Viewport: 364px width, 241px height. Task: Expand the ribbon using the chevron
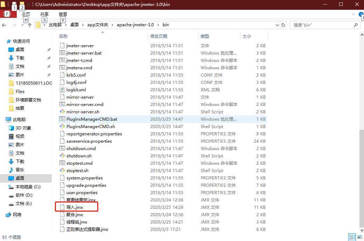[x=353, y=14]
